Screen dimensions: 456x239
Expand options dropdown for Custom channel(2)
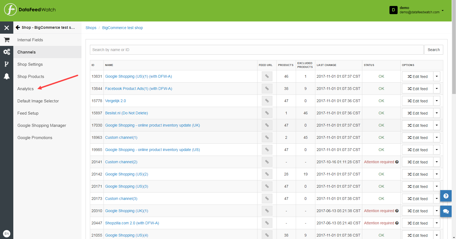coord(437,162)
